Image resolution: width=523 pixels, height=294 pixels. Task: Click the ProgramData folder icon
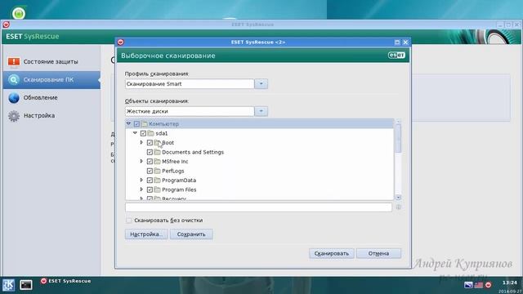click(157, 180)
